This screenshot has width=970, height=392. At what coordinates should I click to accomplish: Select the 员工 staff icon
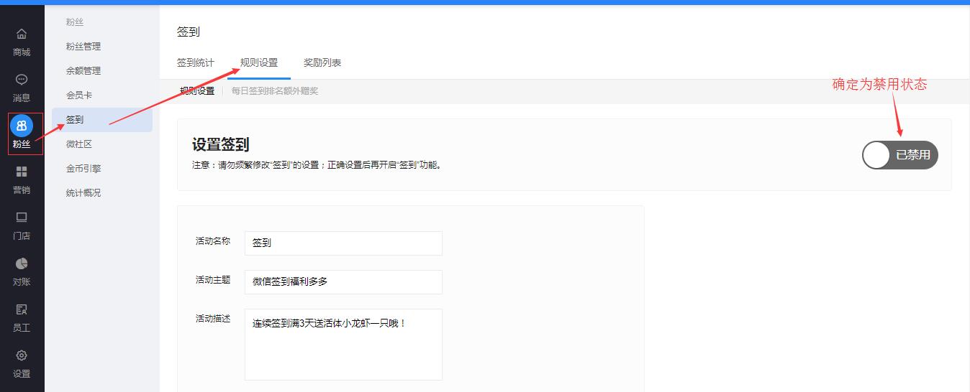tap(22, 309)
